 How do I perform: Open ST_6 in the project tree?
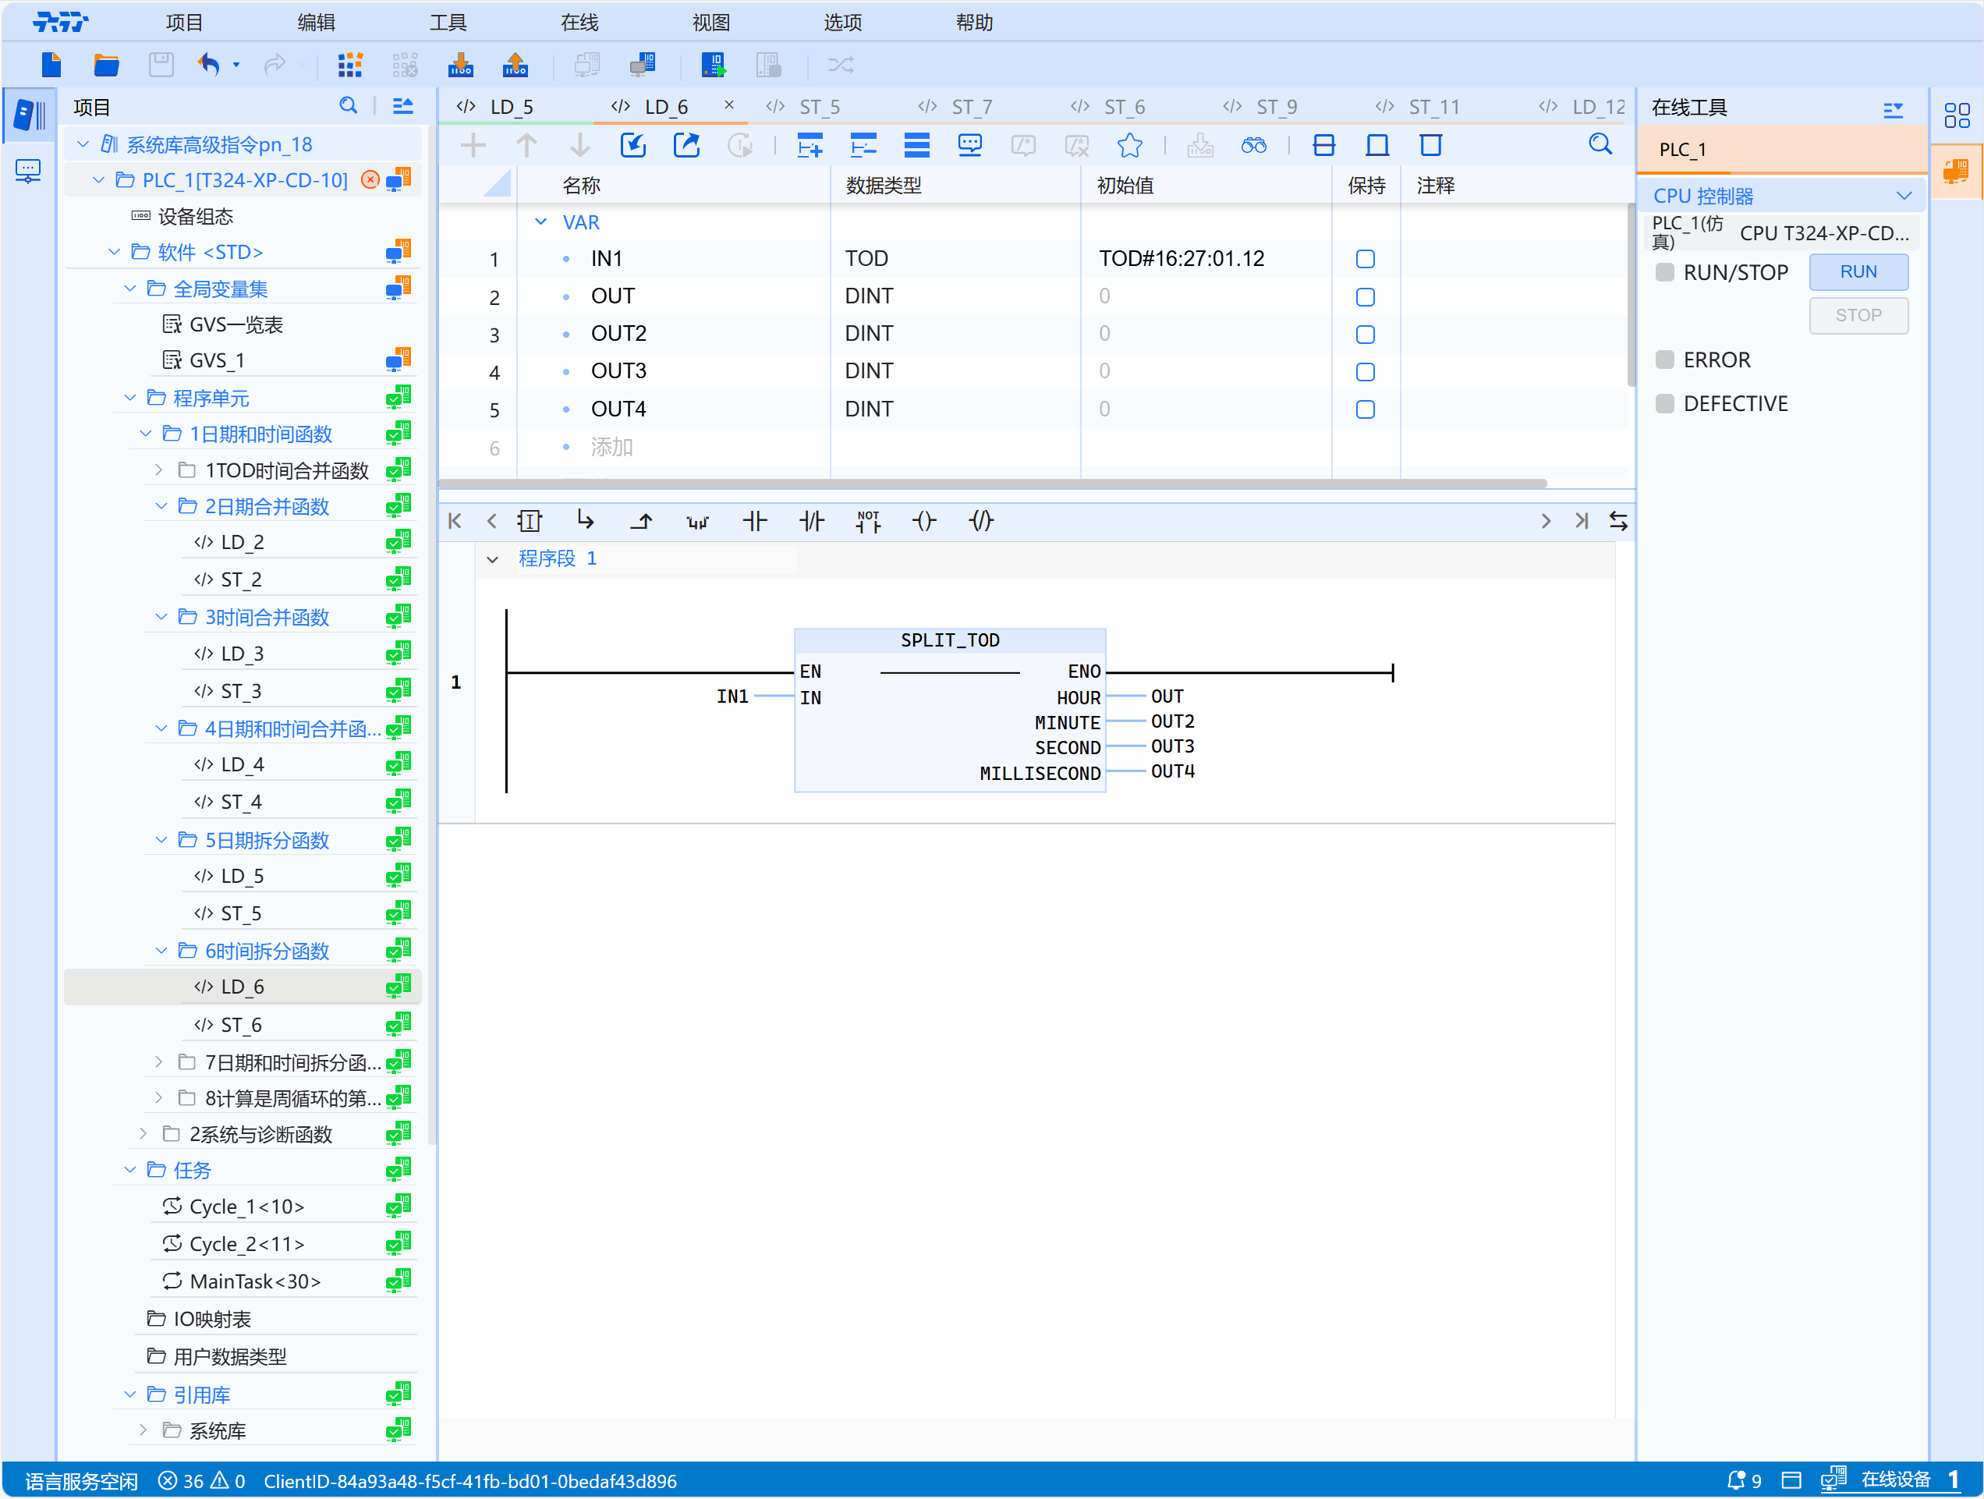[x=241, y=1023]
